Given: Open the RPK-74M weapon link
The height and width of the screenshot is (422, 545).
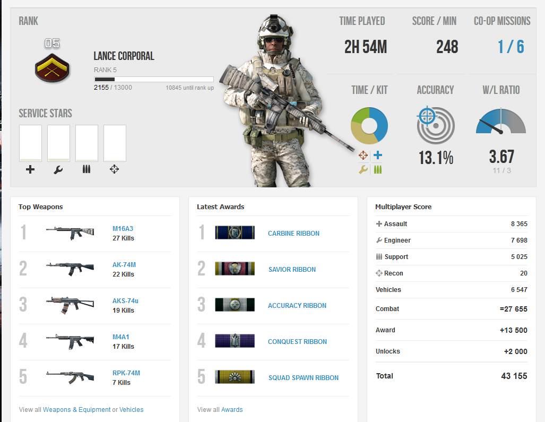Looking at the screenshot, I should (126, 373).
